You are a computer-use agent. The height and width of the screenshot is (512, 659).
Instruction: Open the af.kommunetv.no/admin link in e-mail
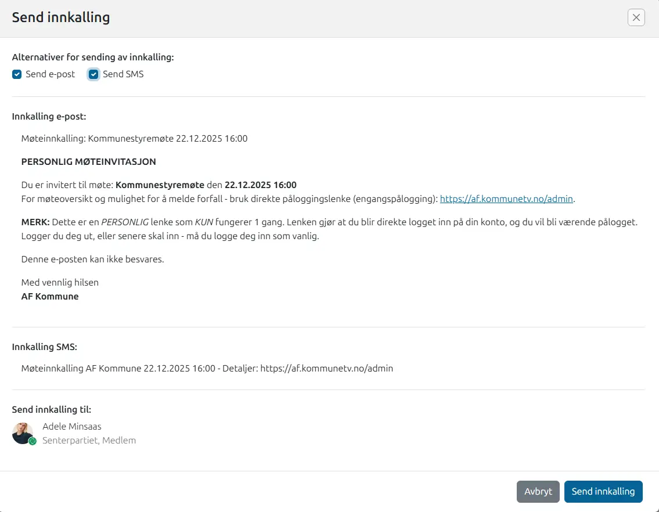(506, 199)
